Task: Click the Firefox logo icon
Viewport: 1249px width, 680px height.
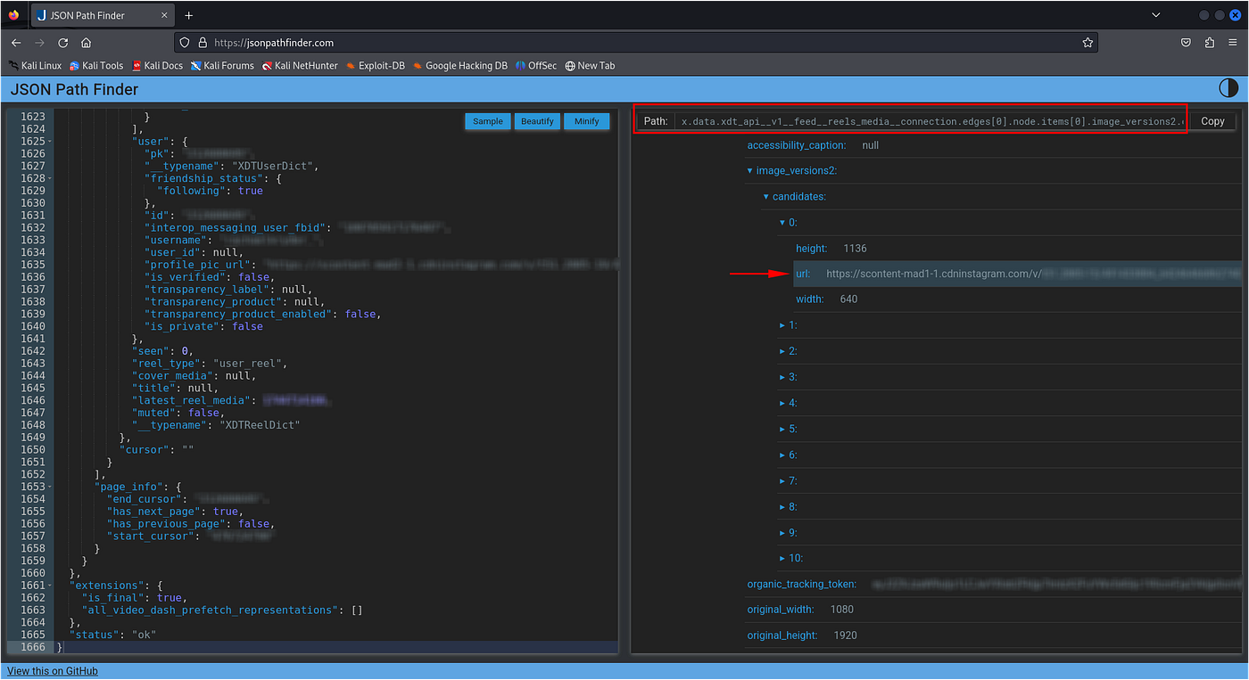Action: point(13,15)
